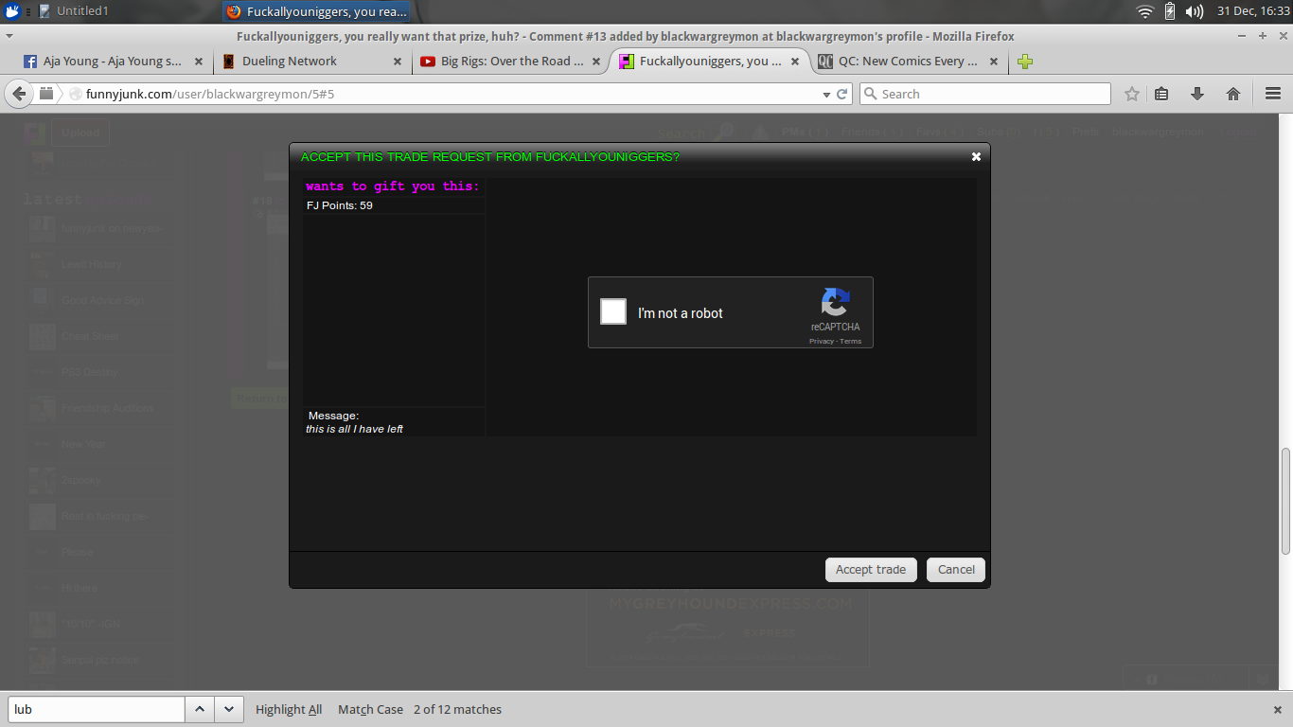Bookmark this page with the star icon
The height and width of the screenshot is (727, 1293).
tap(1132, 94)
